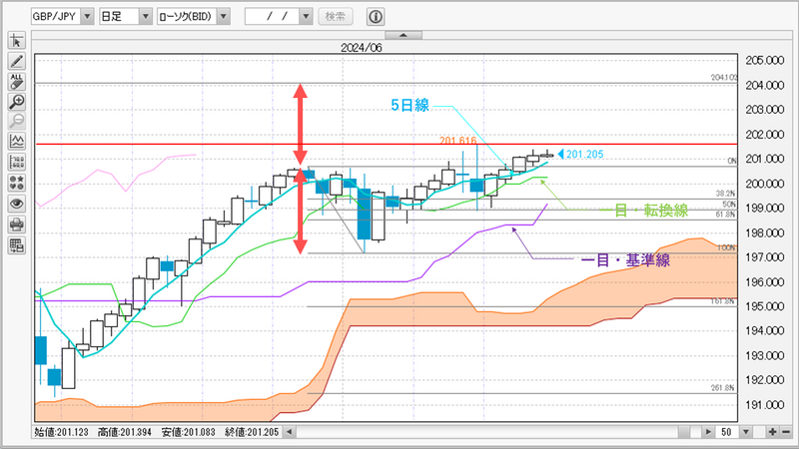799x449 pixels.
Task: Click the current price label 201.205
Action: click(584, 155)
